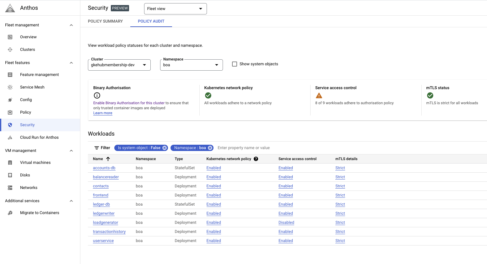Click the Anthos logo at top left

(x=9, y=8)
